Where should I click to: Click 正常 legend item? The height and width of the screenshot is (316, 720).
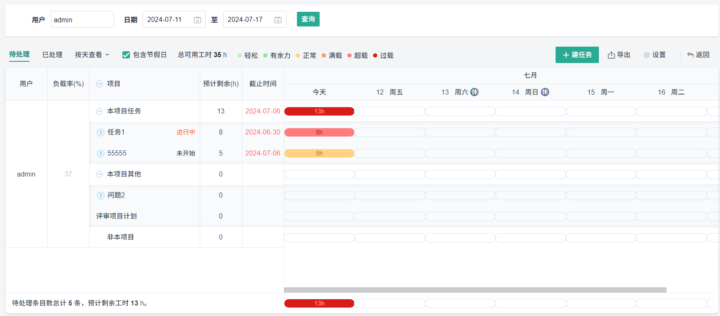[x=306, y=55]
